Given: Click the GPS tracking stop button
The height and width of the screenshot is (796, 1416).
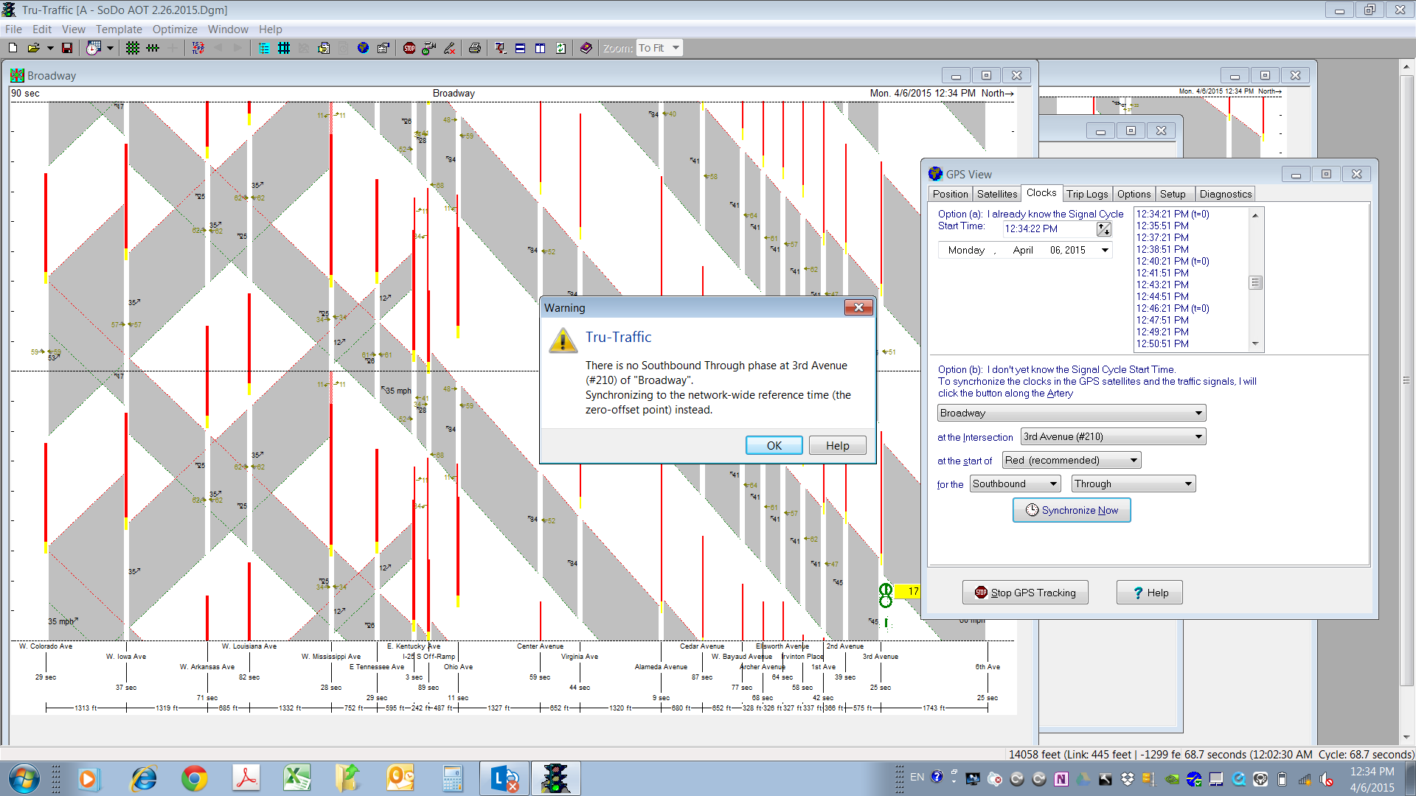Looking at the screenshot, I should click(1025, 592).
